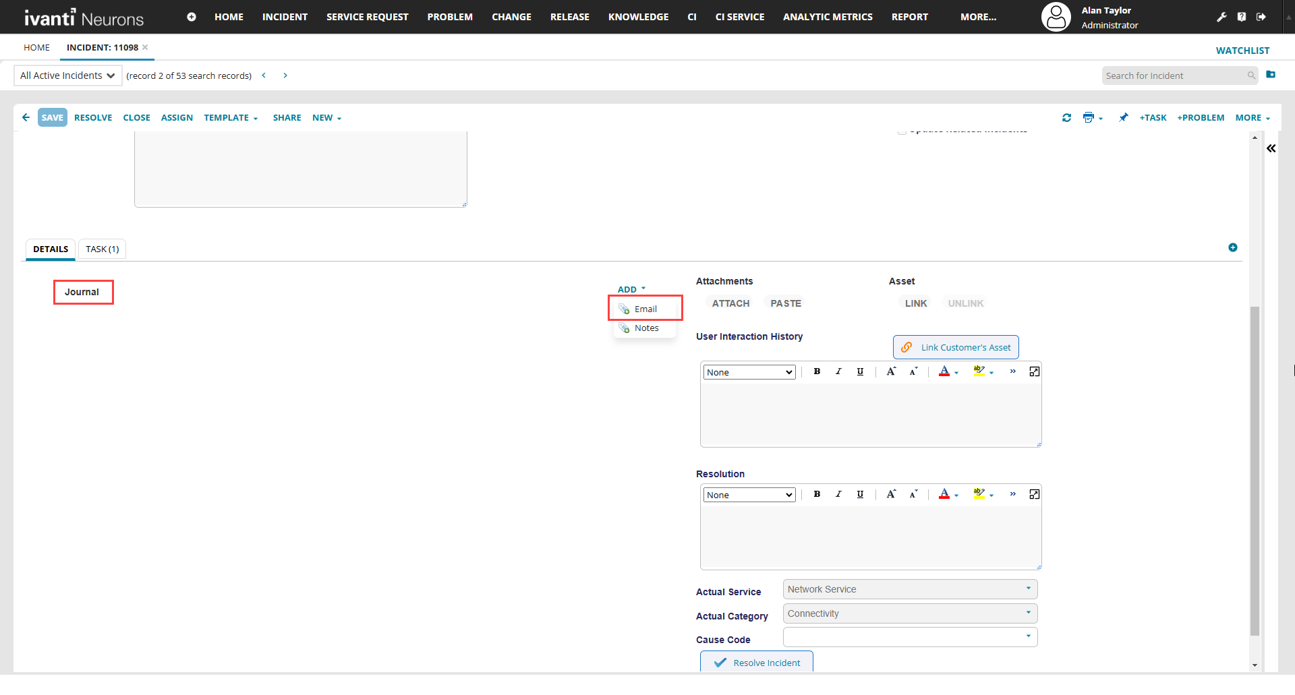Refresh the incident record
Image resolution: width=1295 pixels, height=695 pixels.
(1066, 118)
